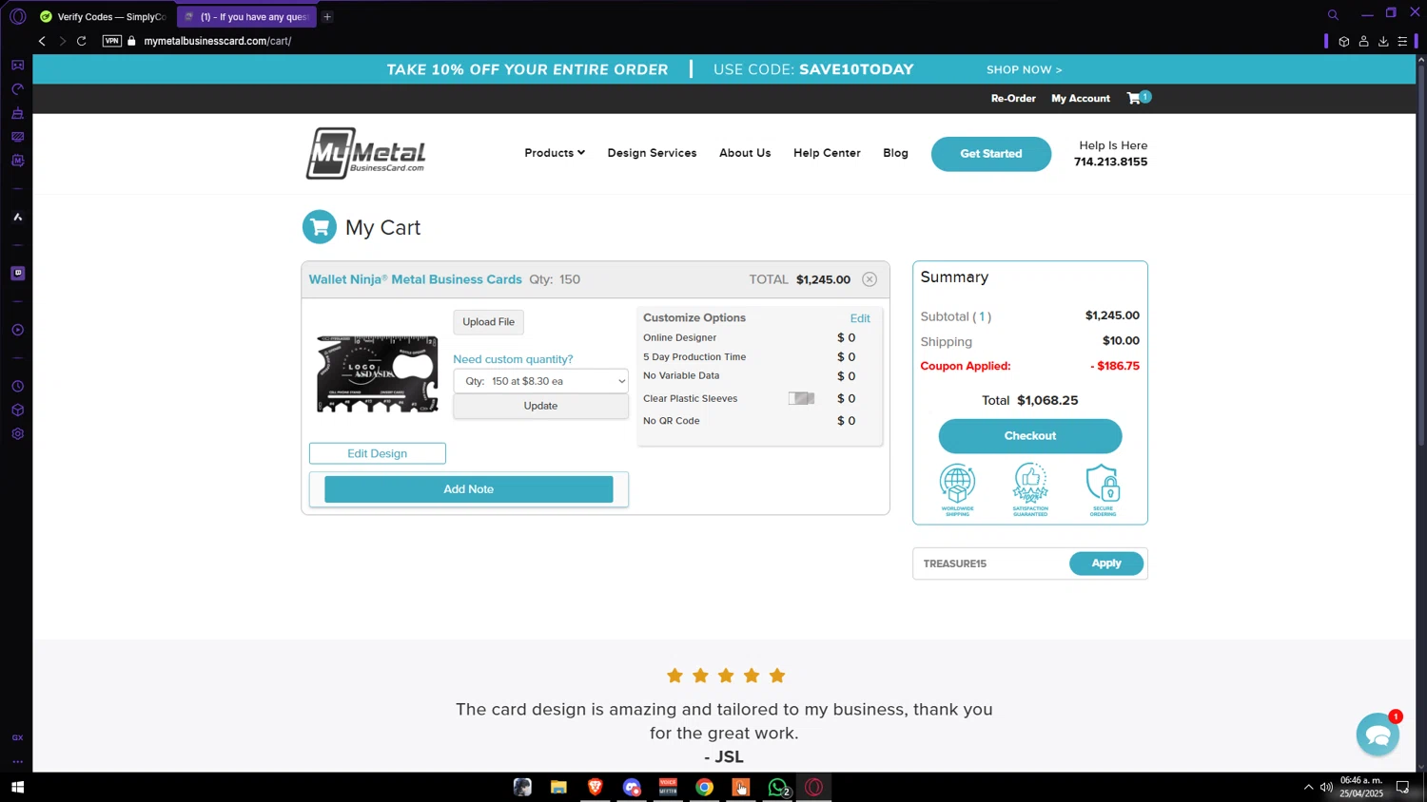
Task: Click the Upload File button
Action: pyautogui.click(x=488, y=322)
